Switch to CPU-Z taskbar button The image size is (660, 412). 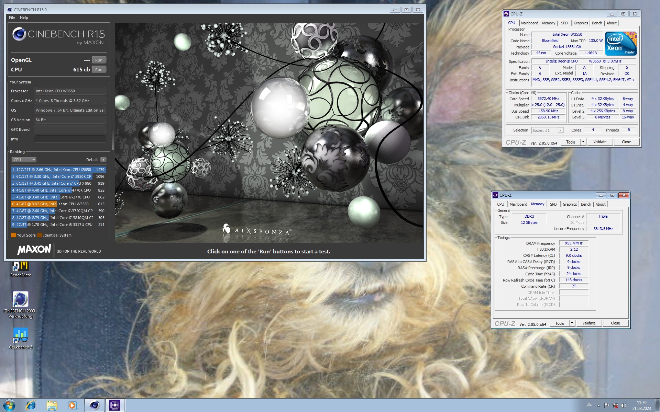click(x=115, y=405)
